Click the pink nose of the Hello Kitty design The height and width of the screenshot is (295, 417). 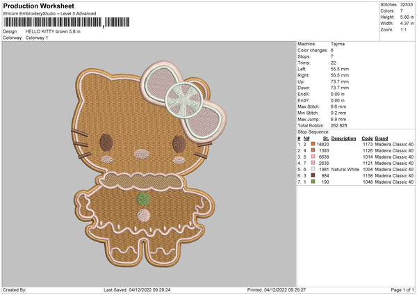[x=140, y=151]
